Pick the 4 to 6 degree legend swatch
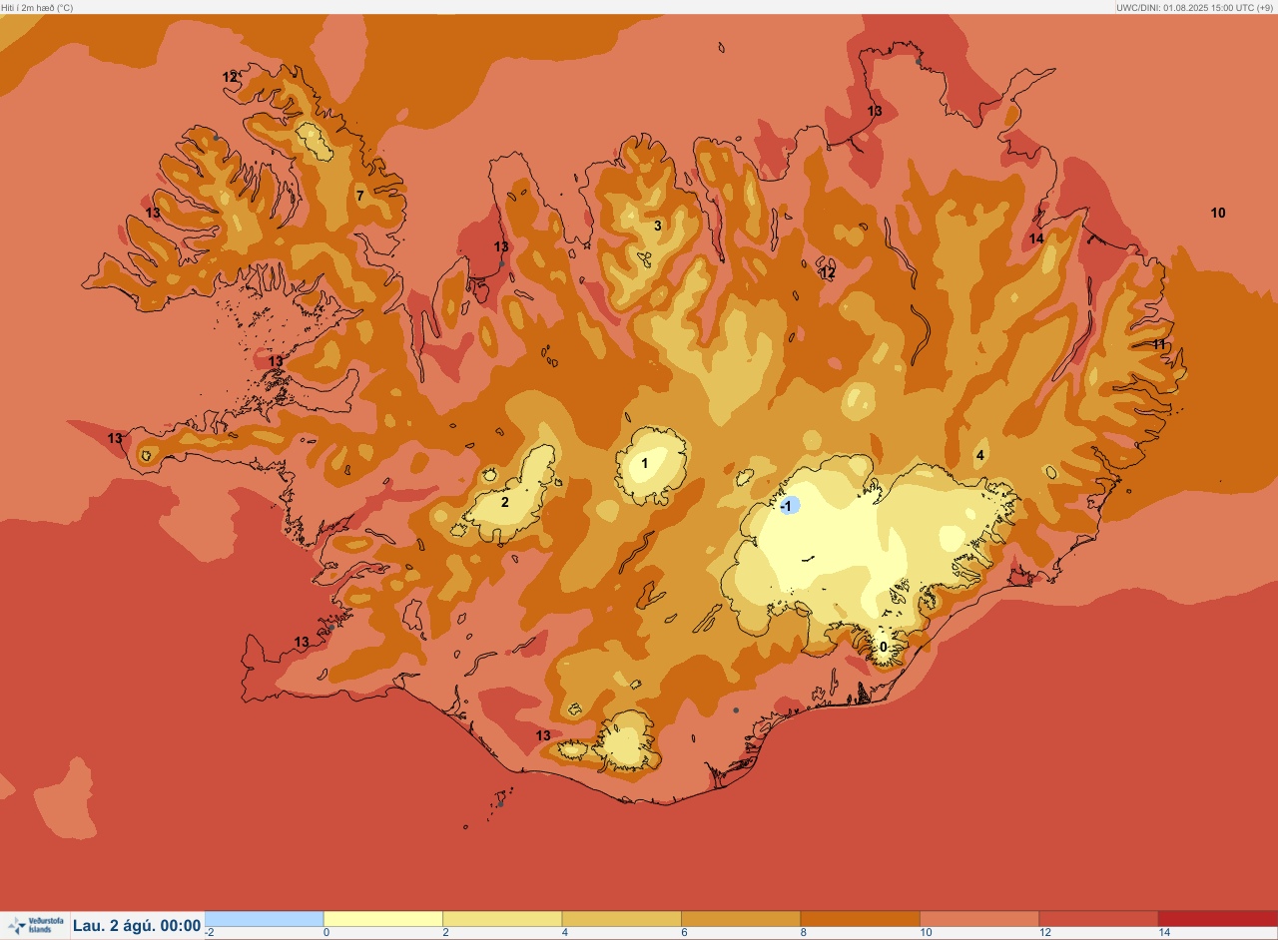1278x940 pixels. 621,918
